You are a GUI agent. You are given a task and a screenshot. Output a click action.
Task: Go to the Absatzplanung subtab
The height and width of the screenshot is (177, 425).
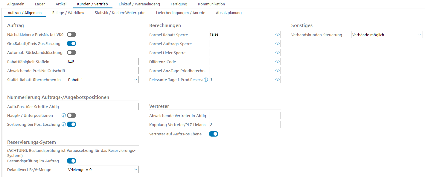tap(229, 13)
